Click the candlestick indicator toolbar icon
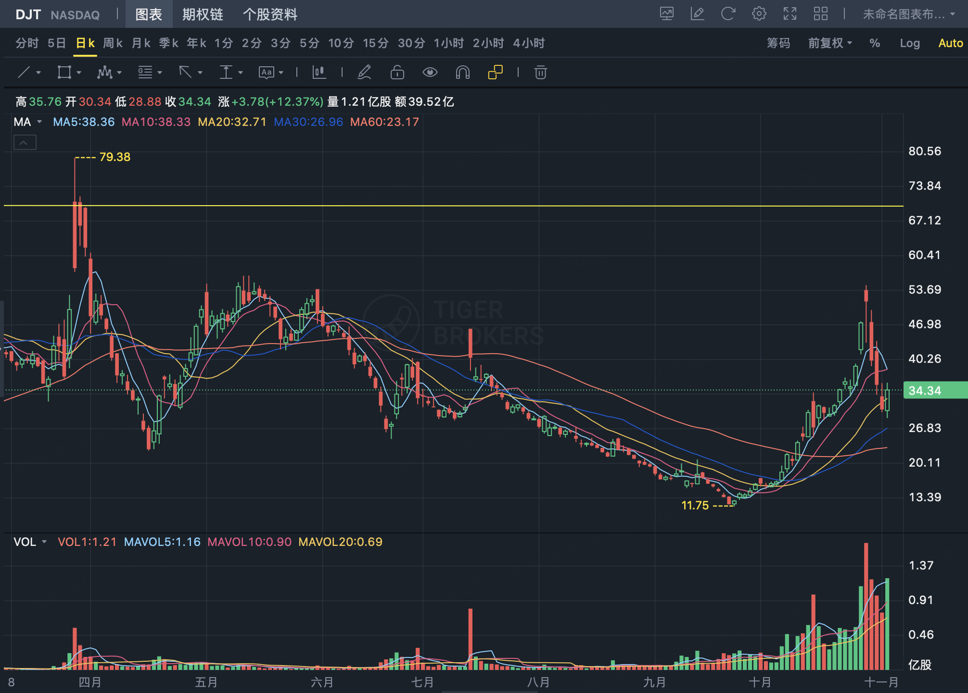 pyautogui.click(x=319, y=73)
